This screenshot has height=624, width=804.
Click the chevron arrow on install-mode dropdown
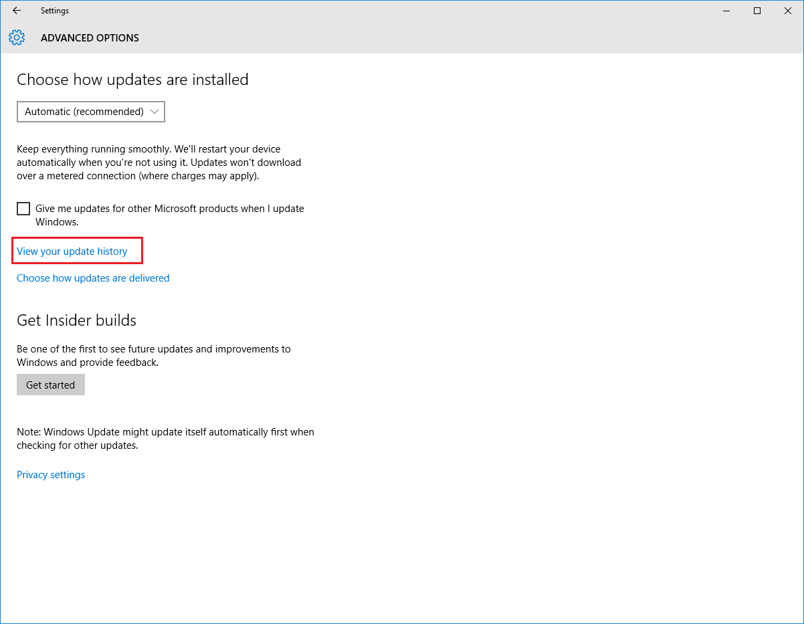click(x=155, y=112)
